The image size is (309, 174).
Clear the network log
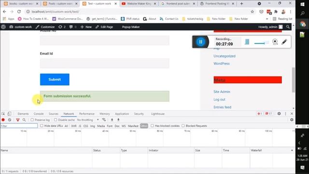(10, 120)
